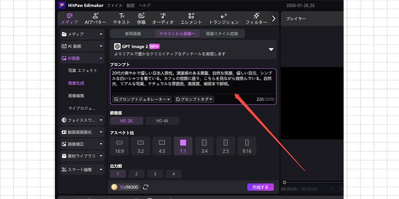Expand the 動画高画質化 sidebar section

click(82, 132)
